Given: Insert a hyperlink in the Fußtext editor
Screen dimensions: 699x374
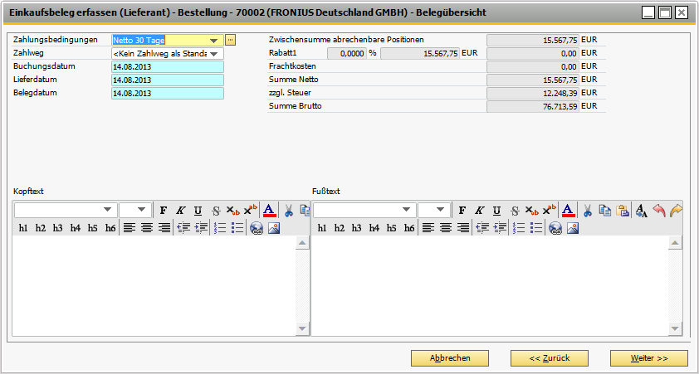Looking at the screenshot, I should [x=555, y=228].
